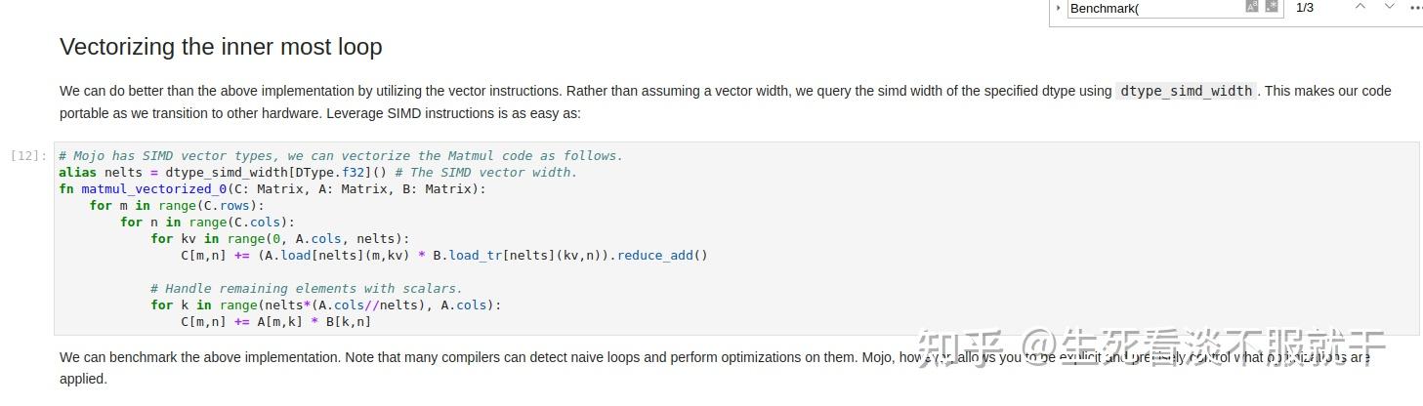1423x406 pixels.
Task: Expand the replace toggle arrow in find bar
Action: [1059, 8]
